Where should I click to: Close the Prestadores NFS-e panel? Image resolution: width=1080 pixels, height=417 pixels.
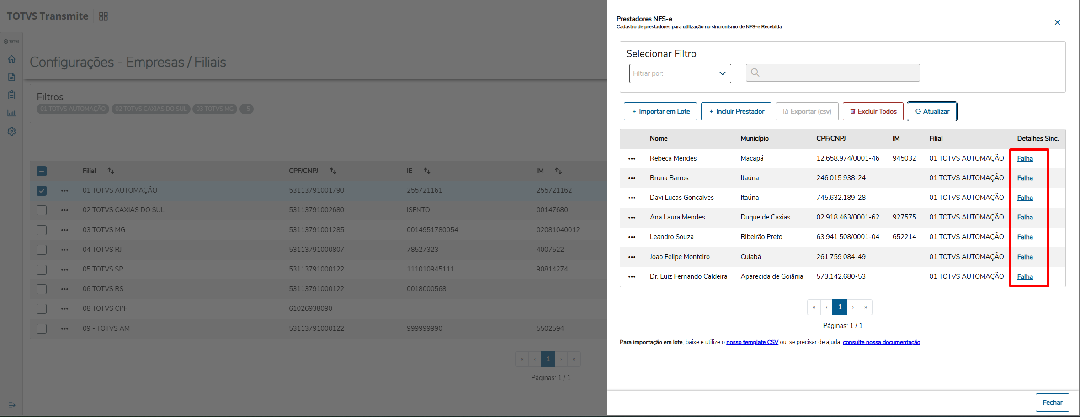pyautogui.click(x=1057, y=22)
